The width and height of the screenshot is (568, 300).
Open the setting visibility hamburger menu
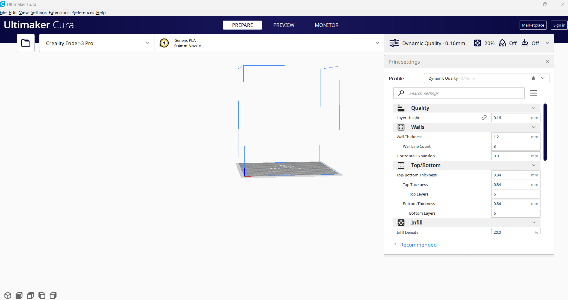pos(533,93)
